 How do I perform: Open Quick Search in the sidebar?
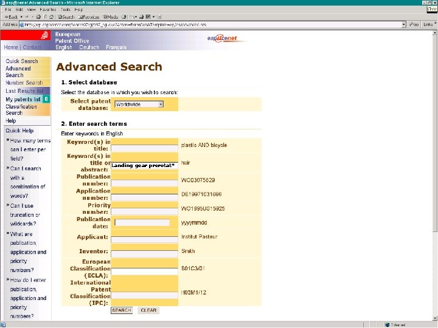[x=22, y=61]
